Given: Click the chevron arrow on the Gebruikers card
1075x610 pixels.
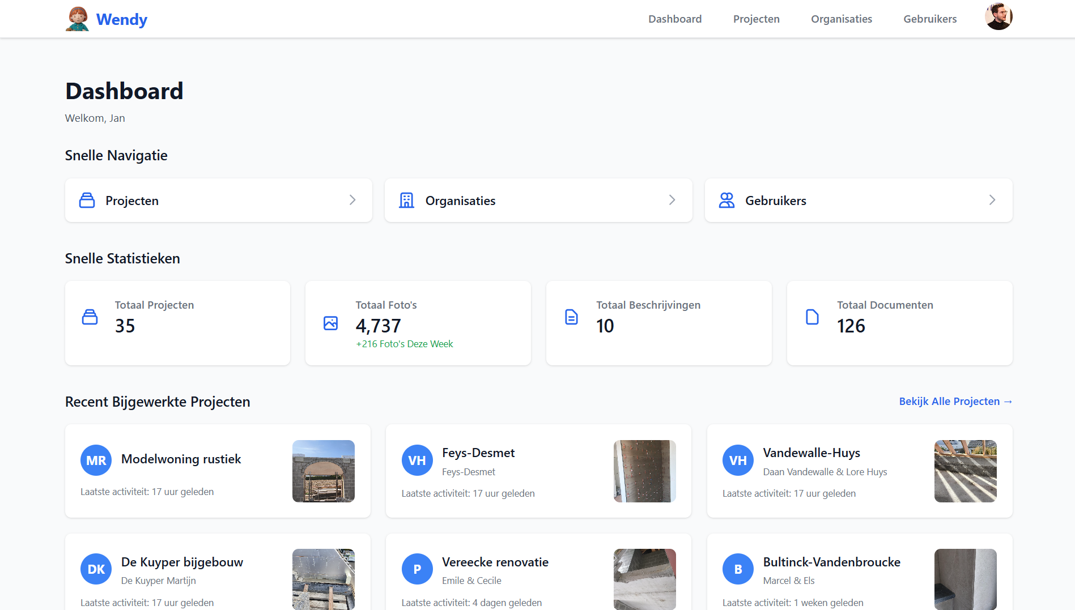Looking at the screenshot, I should (992, 200).
